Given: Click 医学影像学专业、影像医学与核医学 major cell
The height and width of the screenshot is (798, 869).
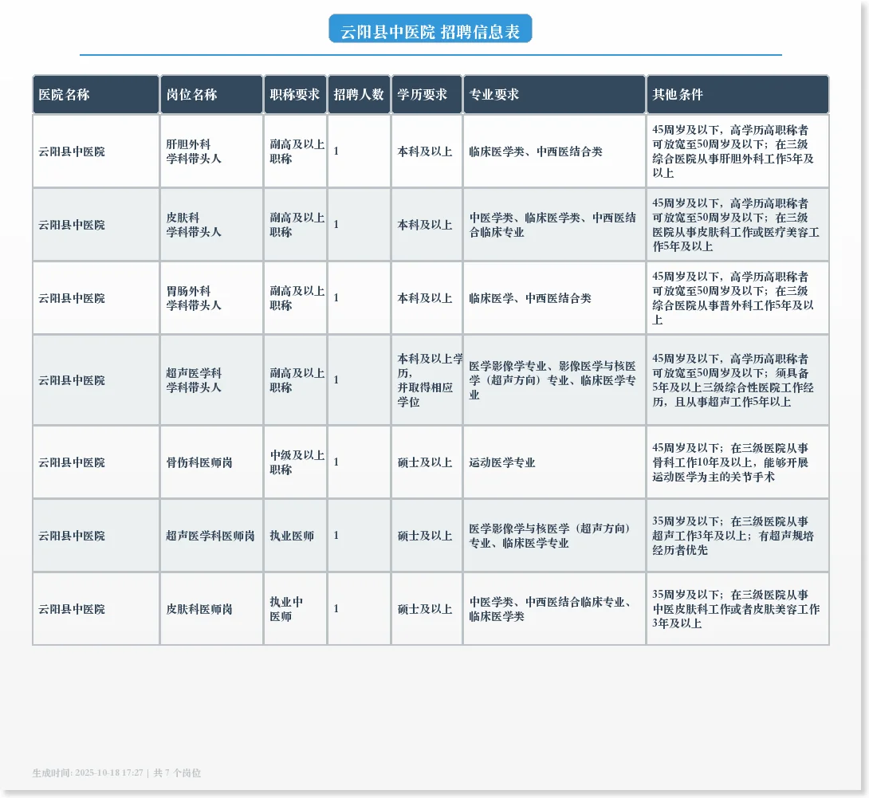Looking at the screenshot, I should coord(554,380).
